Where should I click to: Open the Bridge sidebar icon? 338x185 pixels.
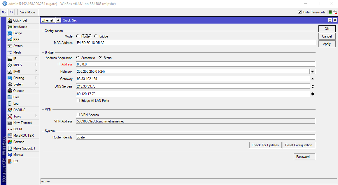(10, 33)
